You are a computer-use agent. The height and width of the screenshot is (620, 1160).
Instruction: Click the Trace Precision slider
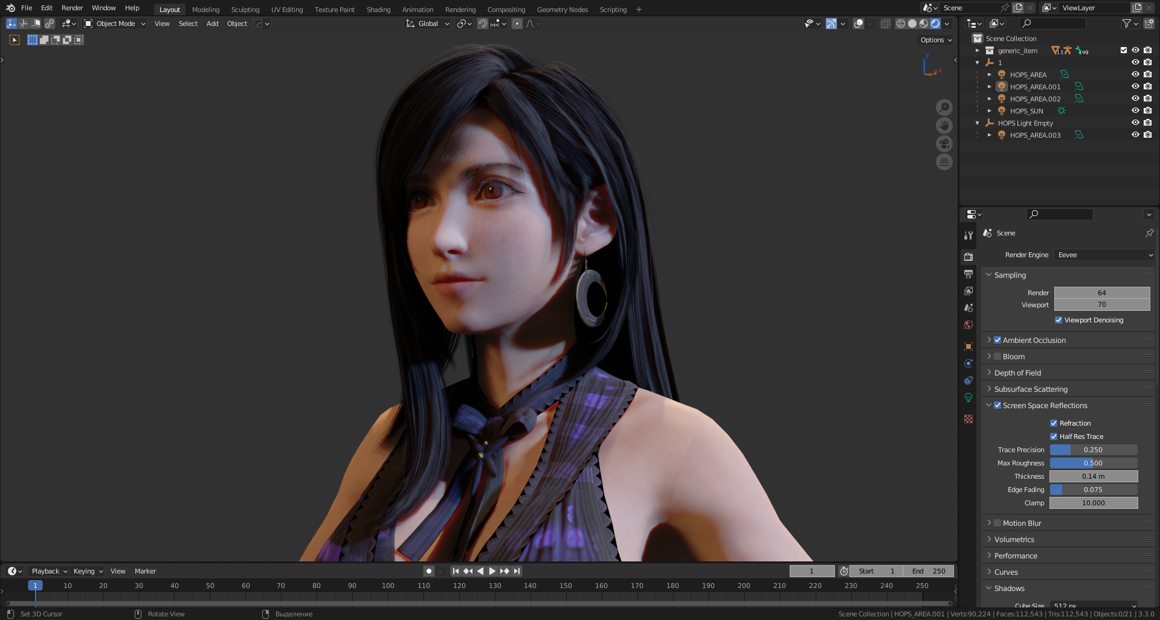point(1093,450)
